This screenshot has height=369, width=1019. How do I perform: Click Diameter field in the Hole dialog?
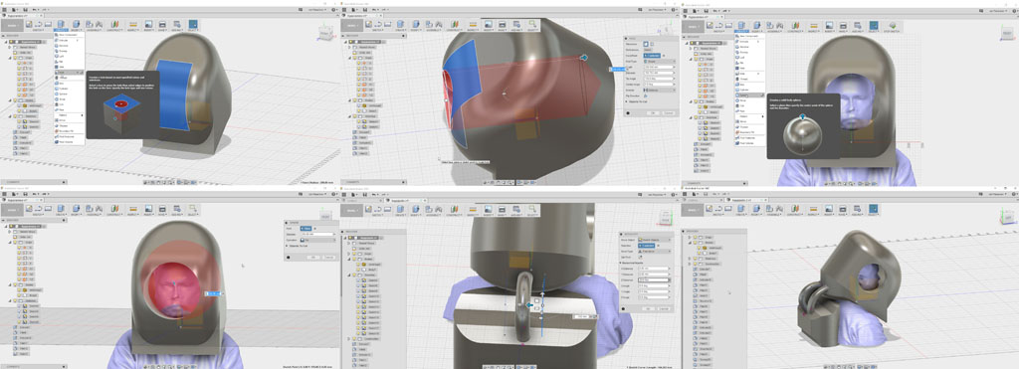[x=659, y=73]
